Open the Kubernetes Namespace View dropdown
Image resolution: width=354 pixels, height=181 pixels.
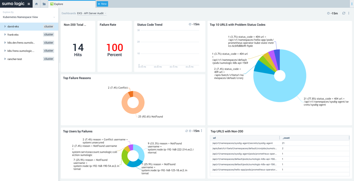coord(29,17)
